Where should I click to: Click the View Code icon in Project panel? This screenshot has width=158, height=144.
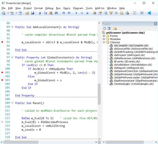point(104,28)
